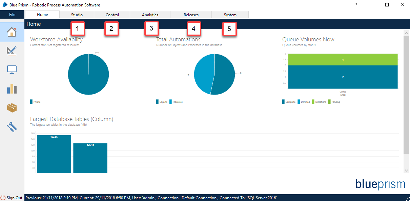Open System via wrench sidebar icon
The image size is (410, 201).
click(12, 127)
